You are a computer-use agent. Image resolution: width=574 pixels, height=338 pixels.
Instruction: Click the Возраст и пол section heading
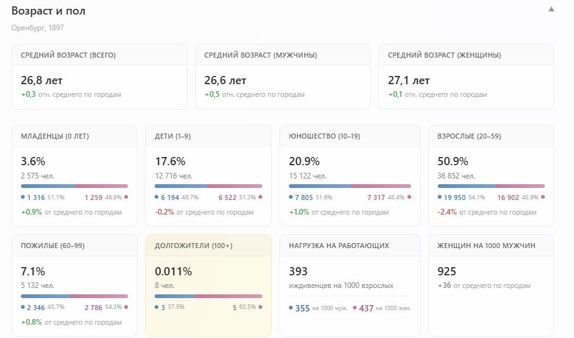[x=48, y=11]
